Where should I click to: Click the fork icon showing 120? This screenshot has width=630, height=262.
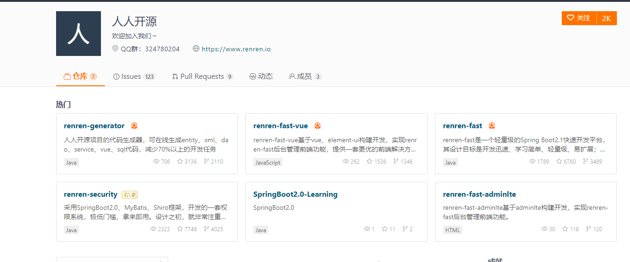pos(589,229)
